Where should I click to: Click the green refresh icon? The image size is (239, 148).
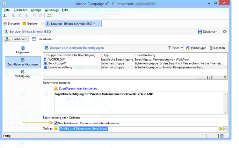click(49, 16)
